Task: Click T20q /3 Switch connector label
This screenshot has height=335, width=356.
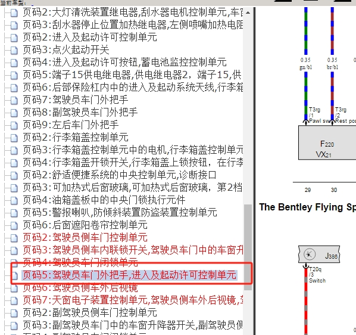Action: pyautogui.click(x=317, y=275)
